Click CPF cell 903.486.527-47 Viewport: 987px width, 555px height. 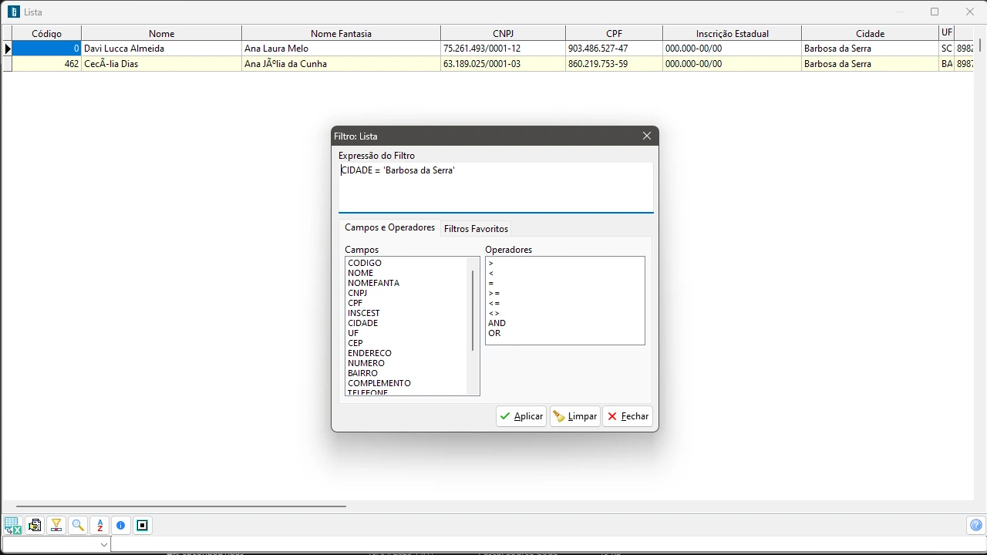(x=614, y=49)
